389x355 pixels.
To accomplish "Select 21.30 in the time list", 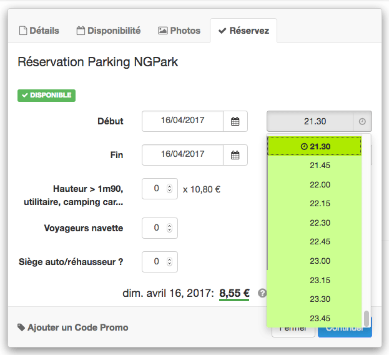I will coord(314,146).
